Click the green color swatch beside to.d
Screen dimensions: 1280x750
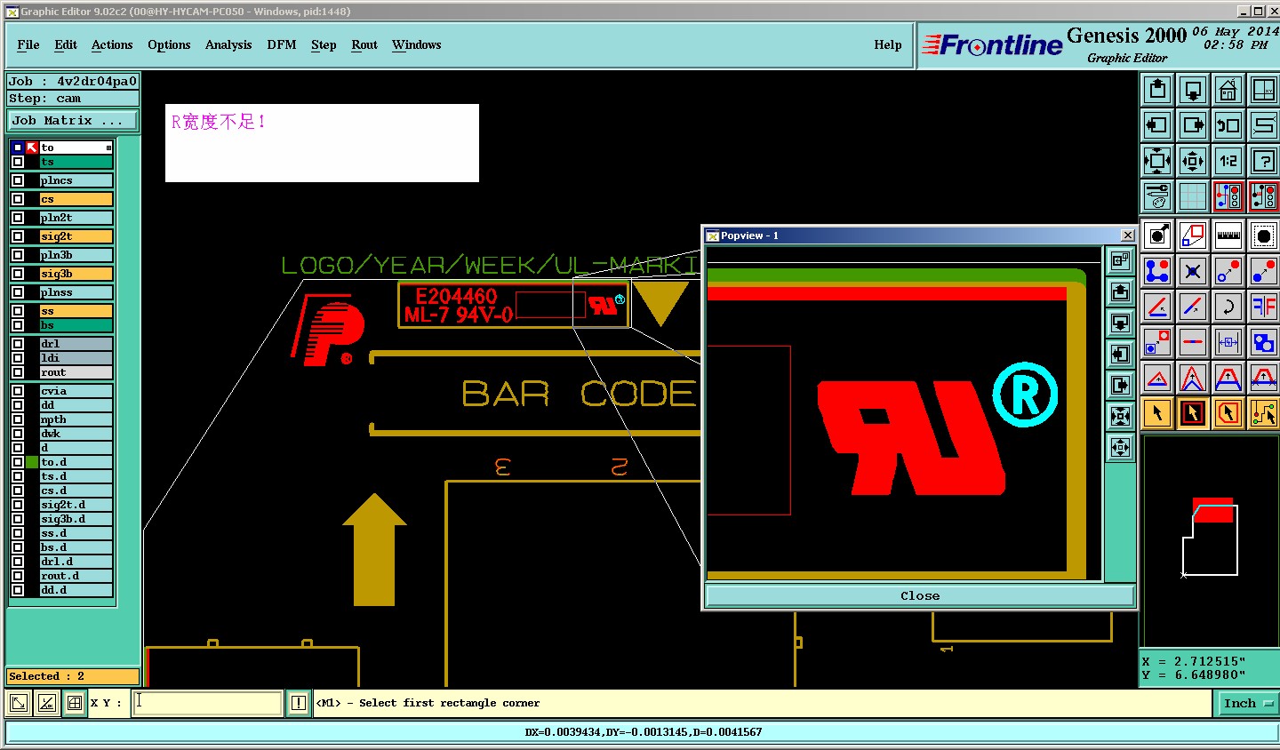pos(32,462)
